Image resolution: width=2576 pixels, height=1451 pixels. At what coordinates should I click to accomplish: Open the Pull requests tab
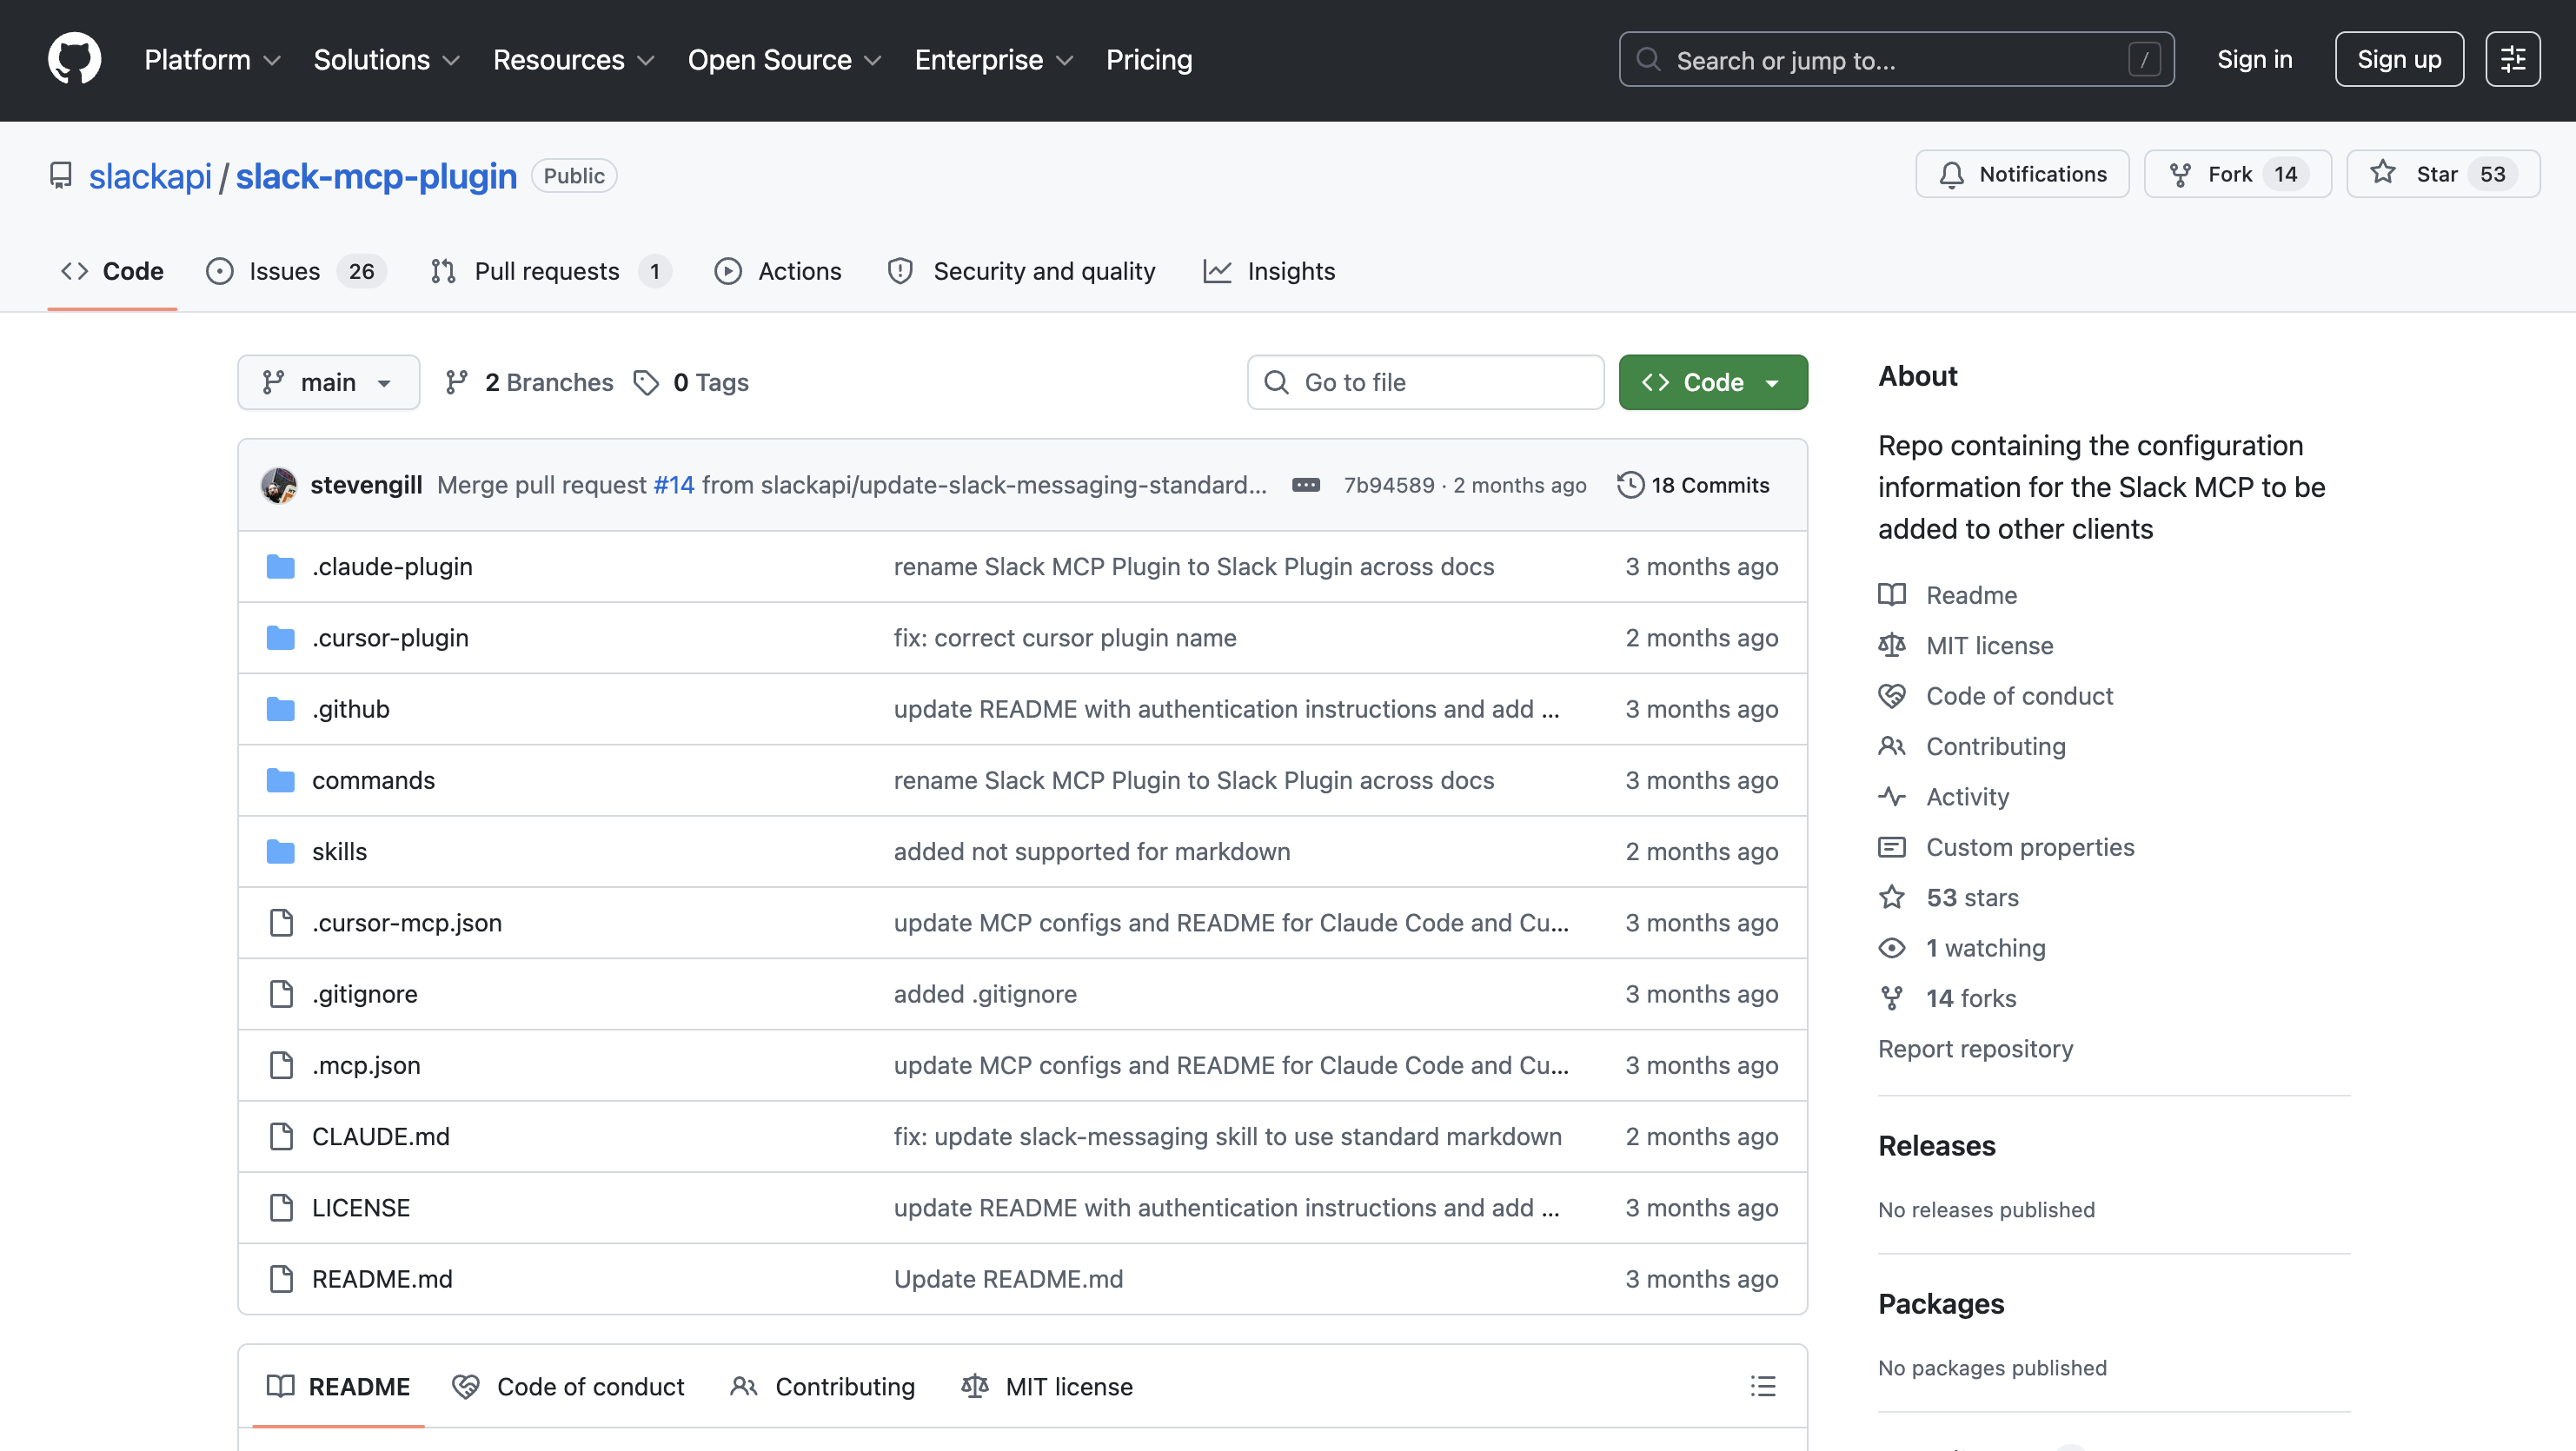tap(549, 271)
